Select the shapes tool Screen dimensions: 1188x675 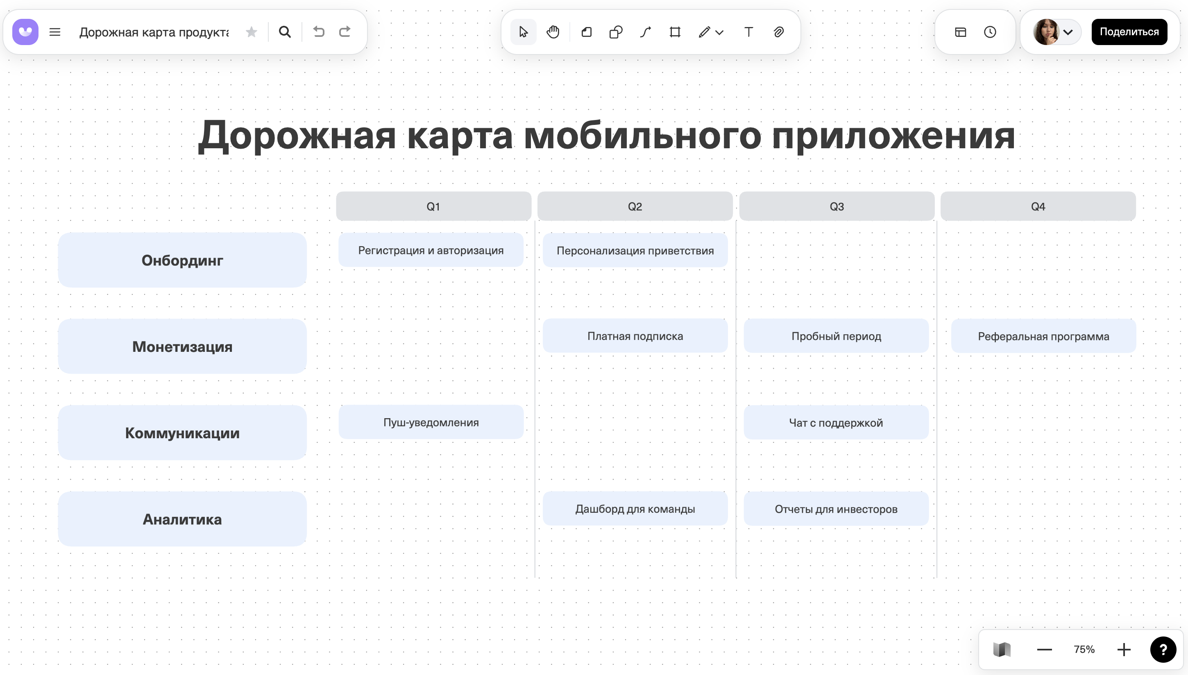pos(616,32)
